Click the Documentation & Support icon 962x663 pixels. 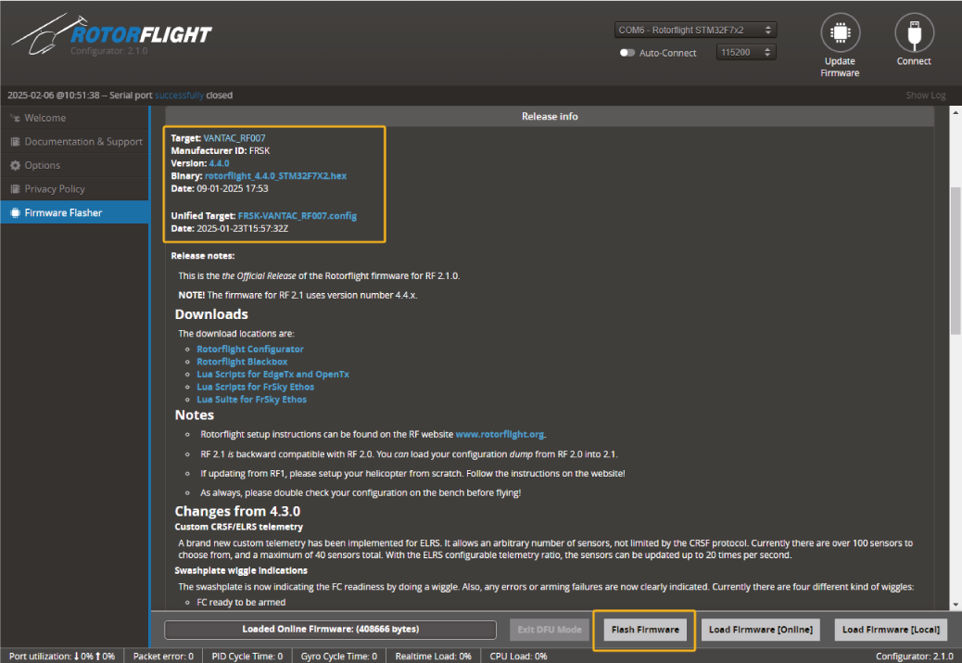15,142
